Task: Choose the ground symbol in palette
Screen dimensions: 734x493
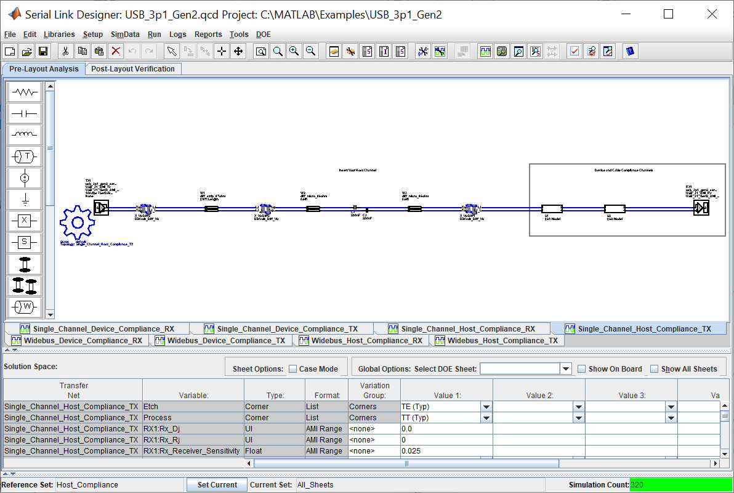Action: point(25,199)
